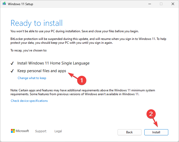Click the checkmark beside Keep personal files

pyautogui.click(x=12, y=71)
